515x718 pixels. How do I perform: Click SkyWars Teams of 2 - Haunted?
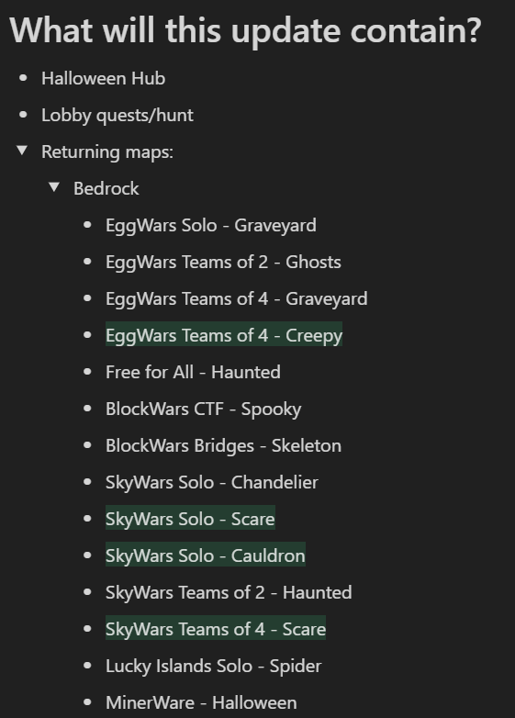(x=229, y=592)
